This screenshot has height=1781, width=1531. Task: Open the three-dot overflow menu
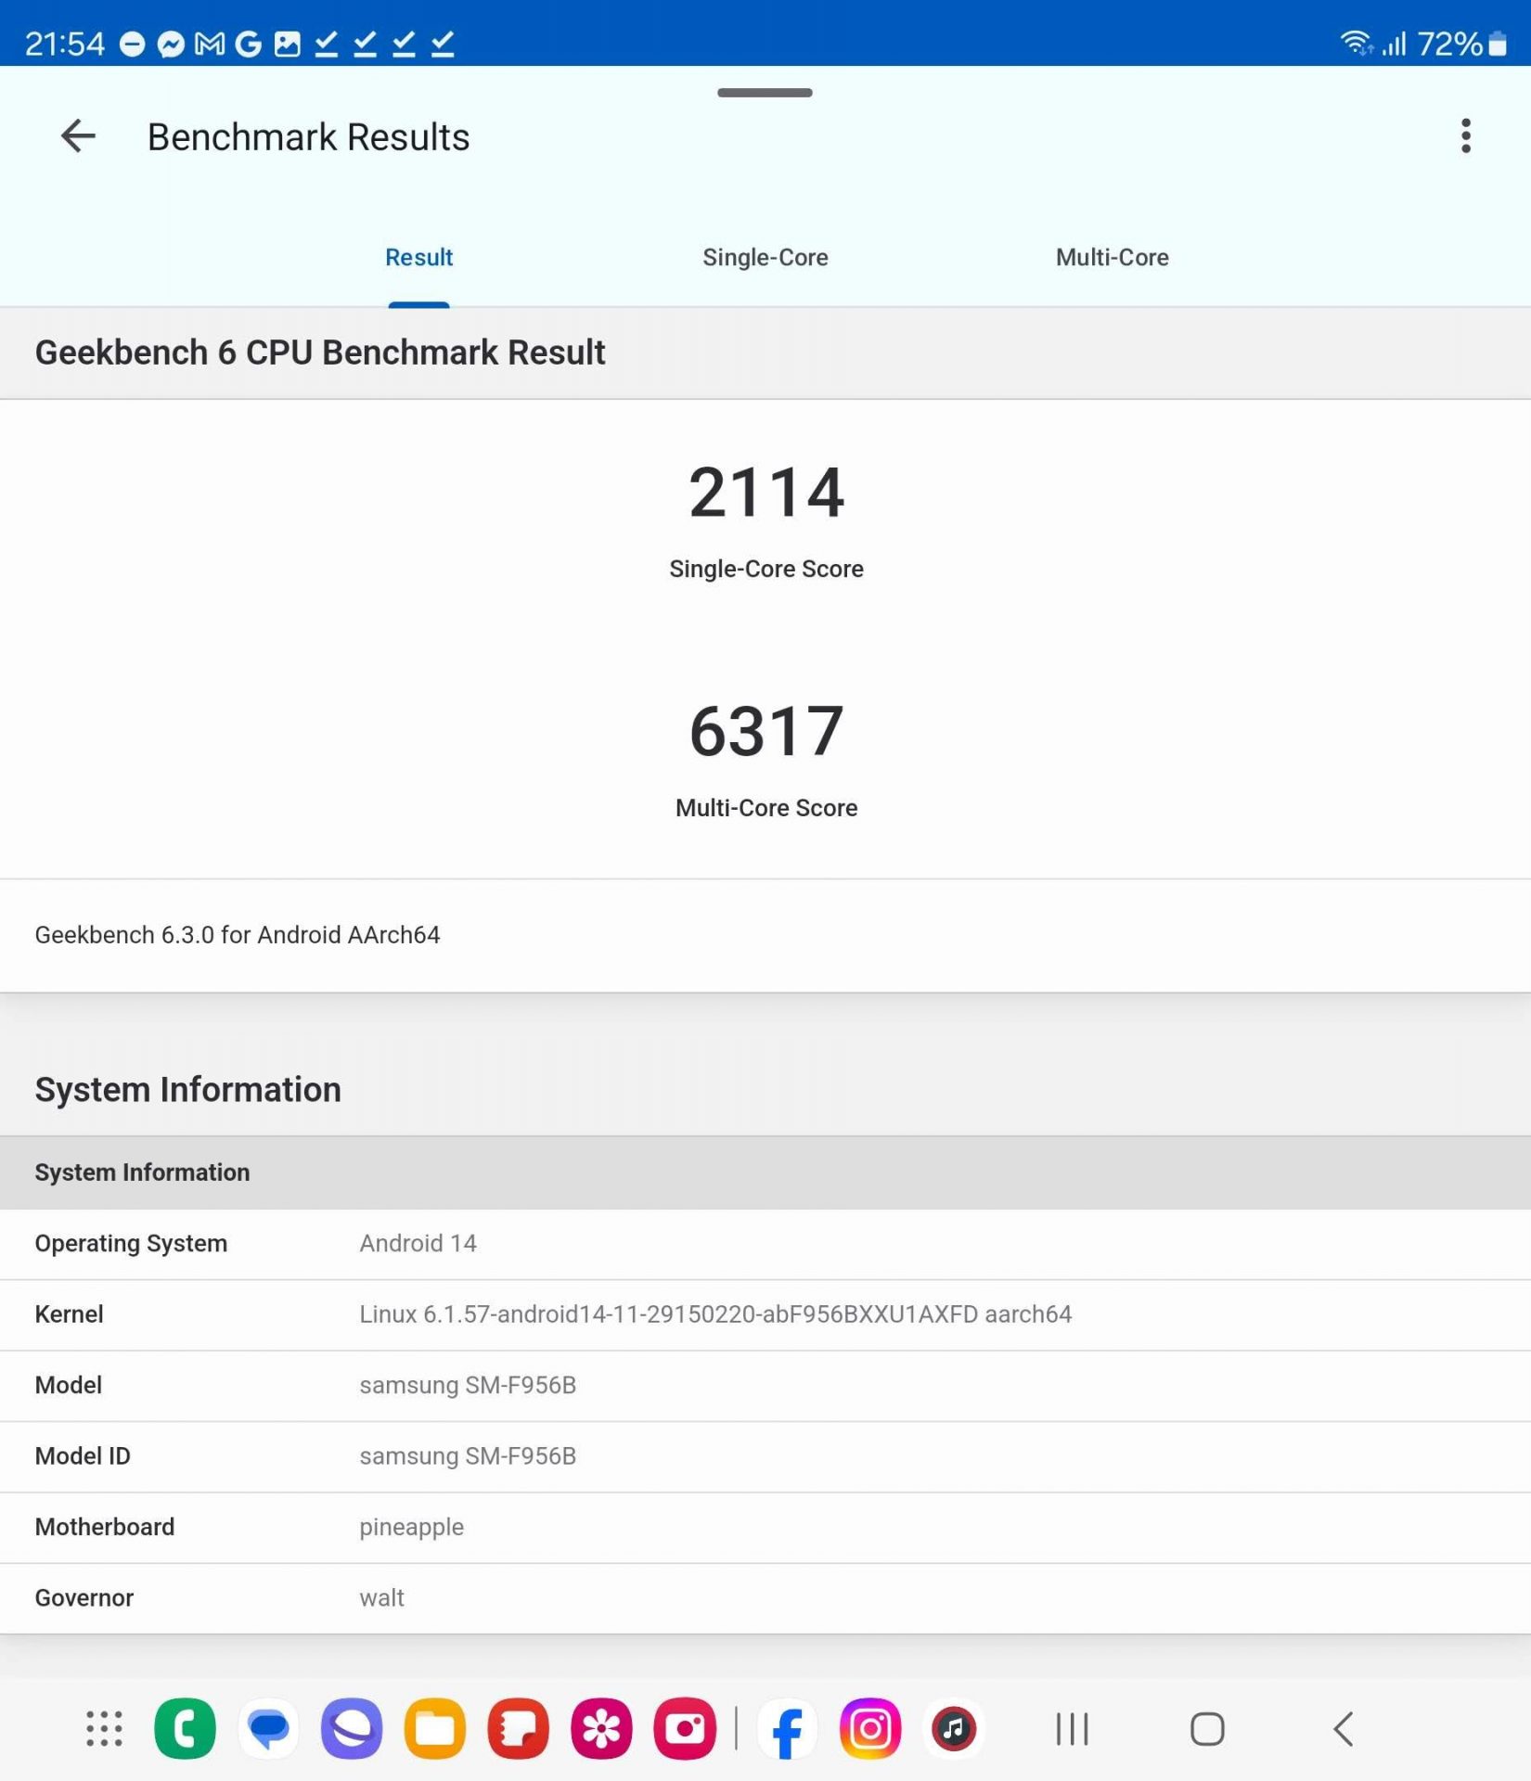tap(1465, 136)
